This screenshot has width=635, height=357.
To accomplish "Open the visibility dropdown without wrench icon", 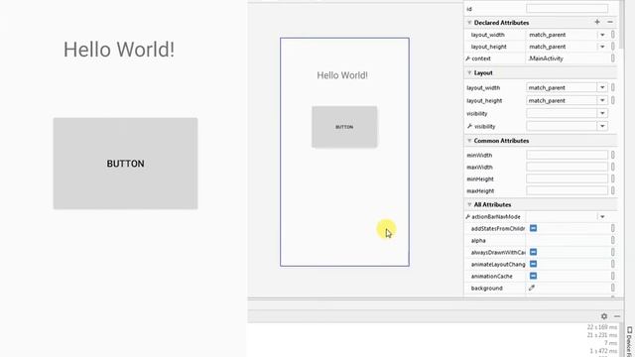I will tap(602, 113).
